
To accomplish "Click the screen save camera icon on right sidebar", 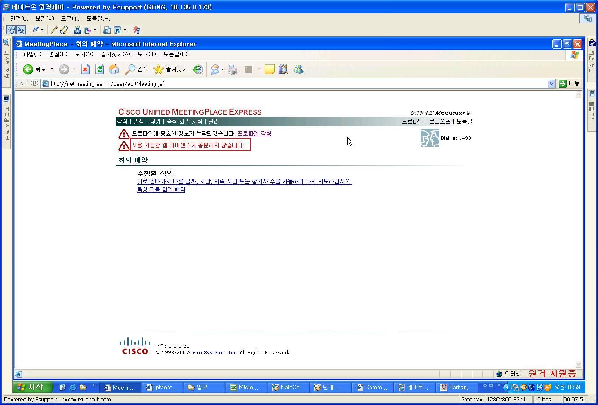I will tap(592, 43).
